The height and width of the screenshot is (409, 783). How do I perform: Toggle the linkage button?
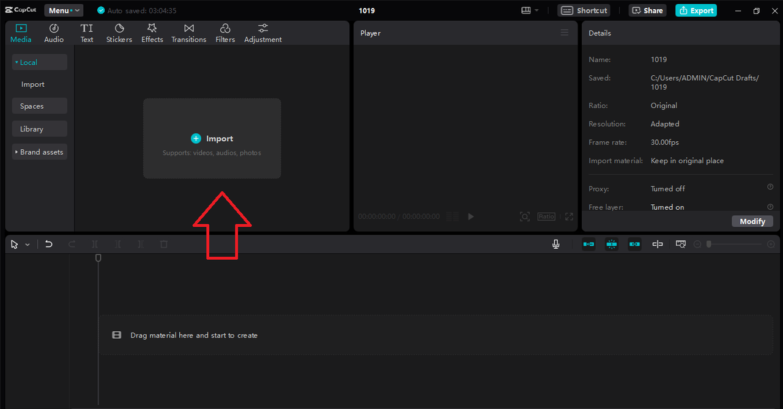point(634,244)
